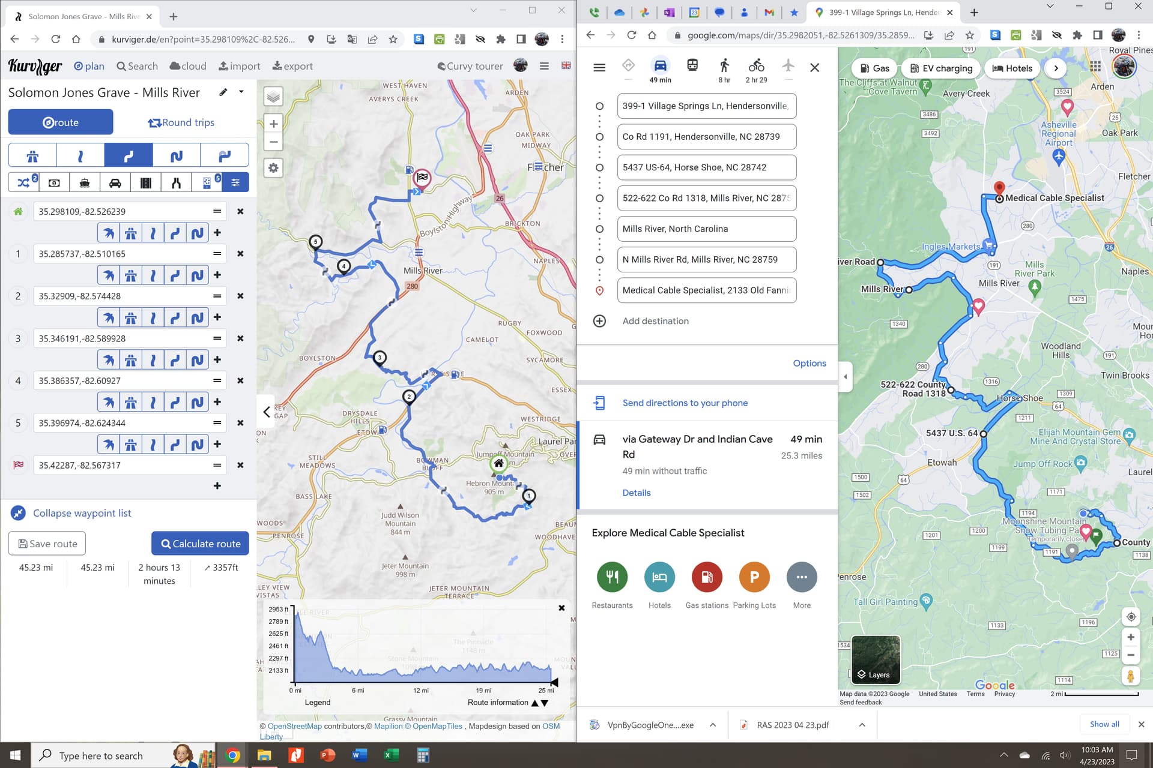Expand more map category chips arrow
The image size is (1153, 768).
1056,68
